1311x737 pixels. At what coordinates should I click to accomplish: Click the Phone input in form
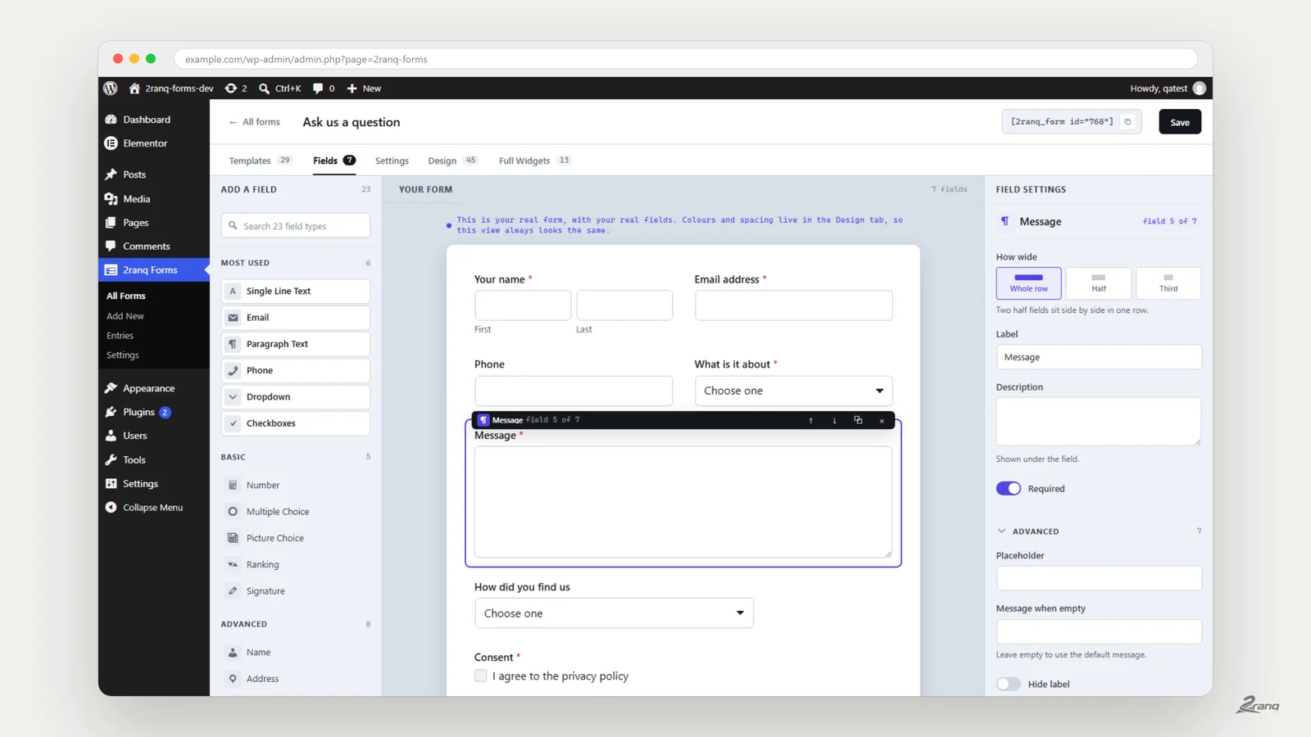tap(574, 391)
